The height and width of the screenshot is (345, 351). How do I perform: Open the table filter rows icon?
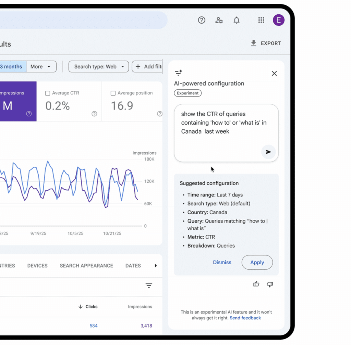(149, 285)
